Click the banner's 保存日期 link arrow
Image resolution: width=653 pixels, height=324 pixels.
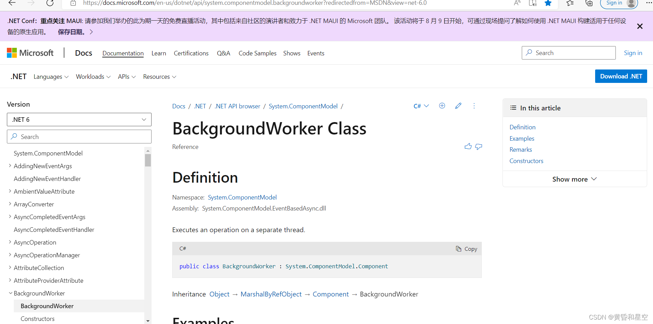point(91,32)
